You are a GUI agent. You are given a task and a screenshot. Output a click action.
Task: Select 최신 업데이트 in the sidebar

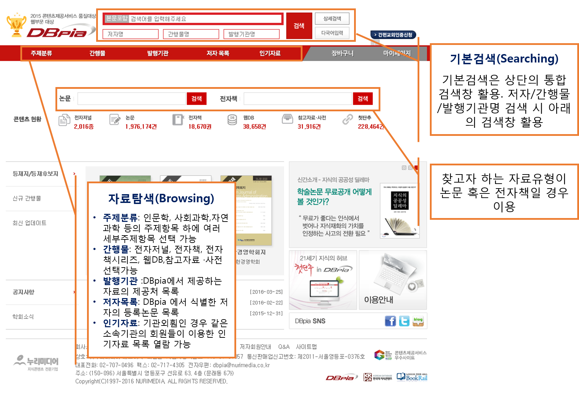[x=29, y=223]
